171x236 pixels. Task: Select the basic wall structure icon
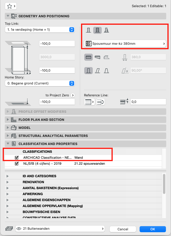[x=88, y=30]
